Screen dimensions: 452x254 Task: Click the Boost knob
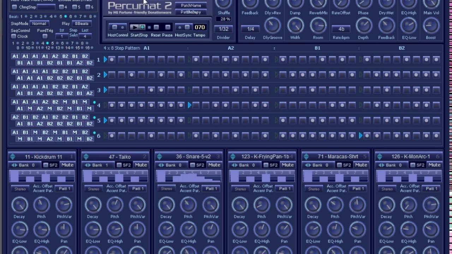[431, 26]
